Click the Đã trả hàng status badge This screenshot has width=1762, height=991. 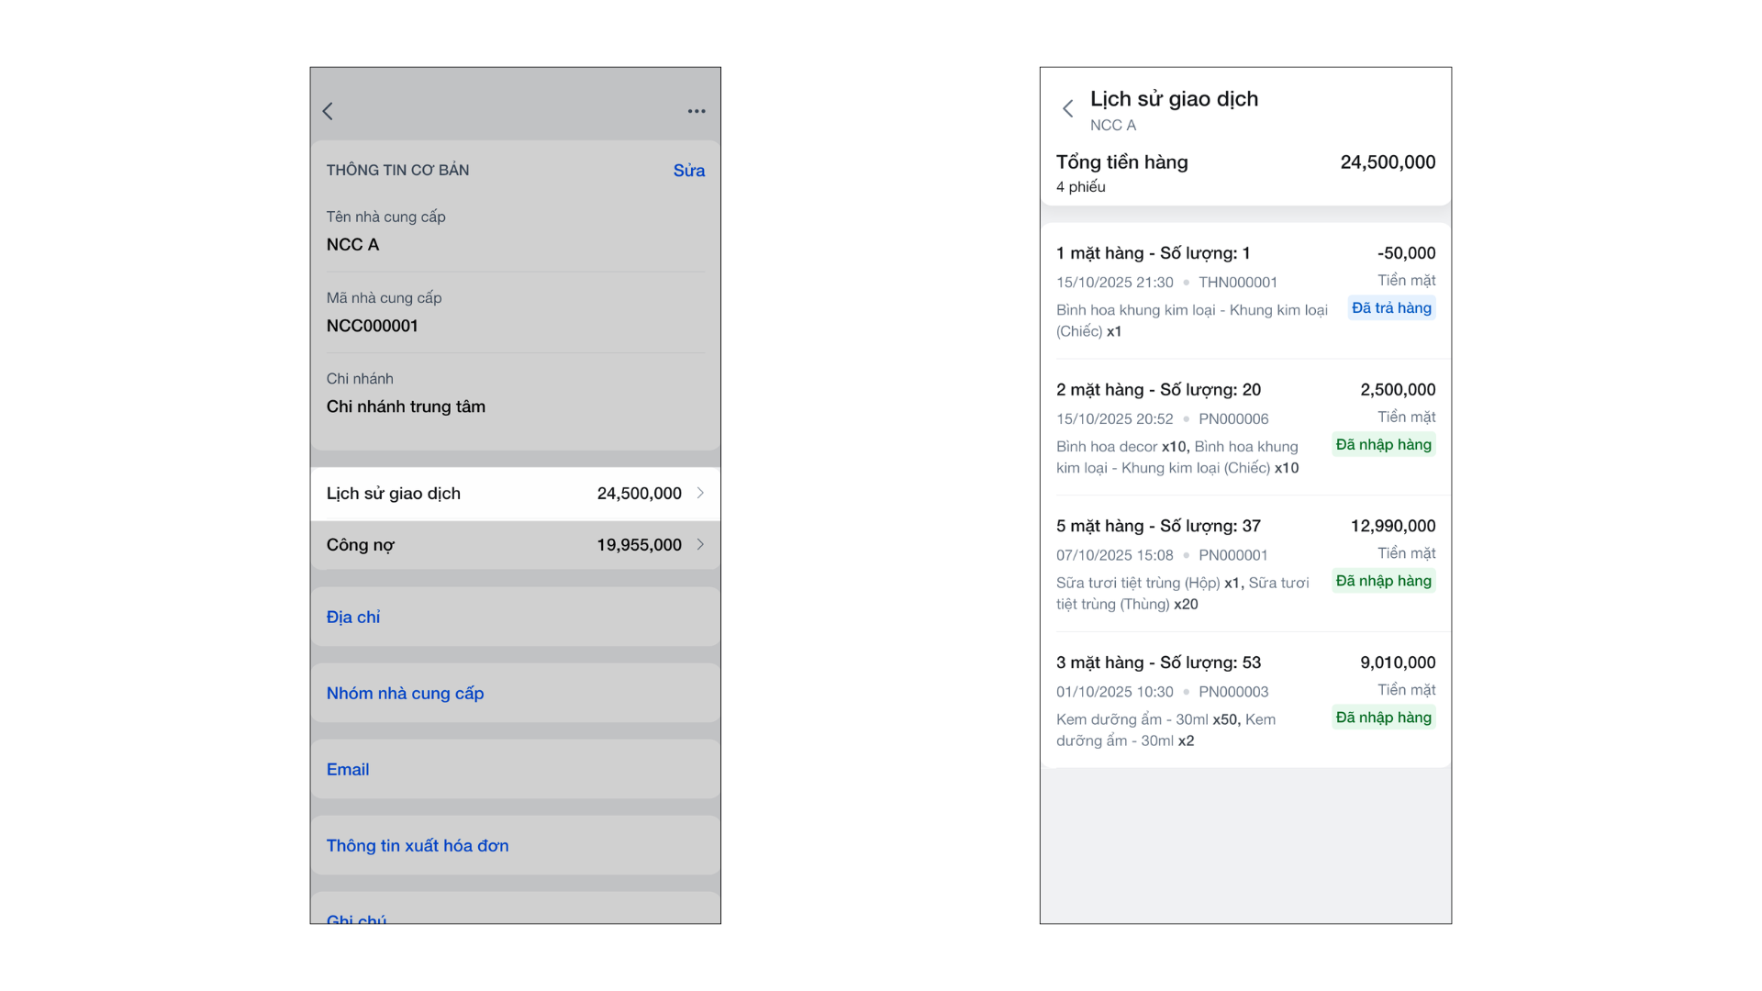point(1390,308)
